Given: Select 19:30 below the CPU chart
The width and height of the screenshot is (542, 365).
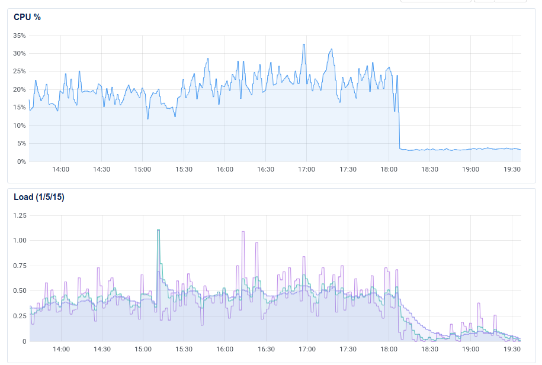Looking at the screenshot, I should 512,170.
